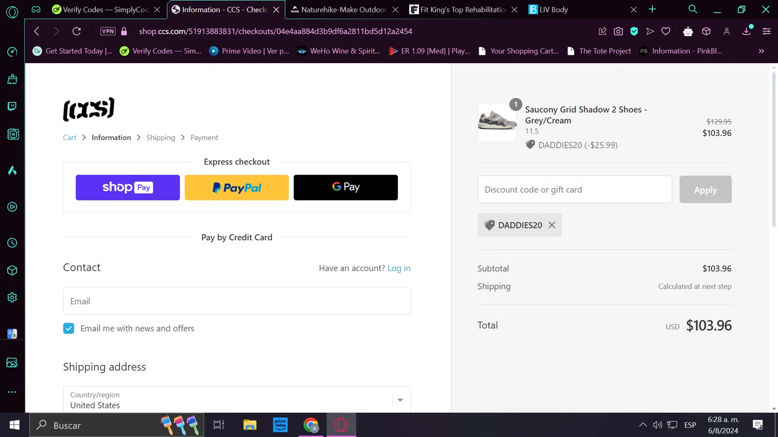778x437 pixels.
Task: Take a snapshot with the camera icon
Action: 618,31
